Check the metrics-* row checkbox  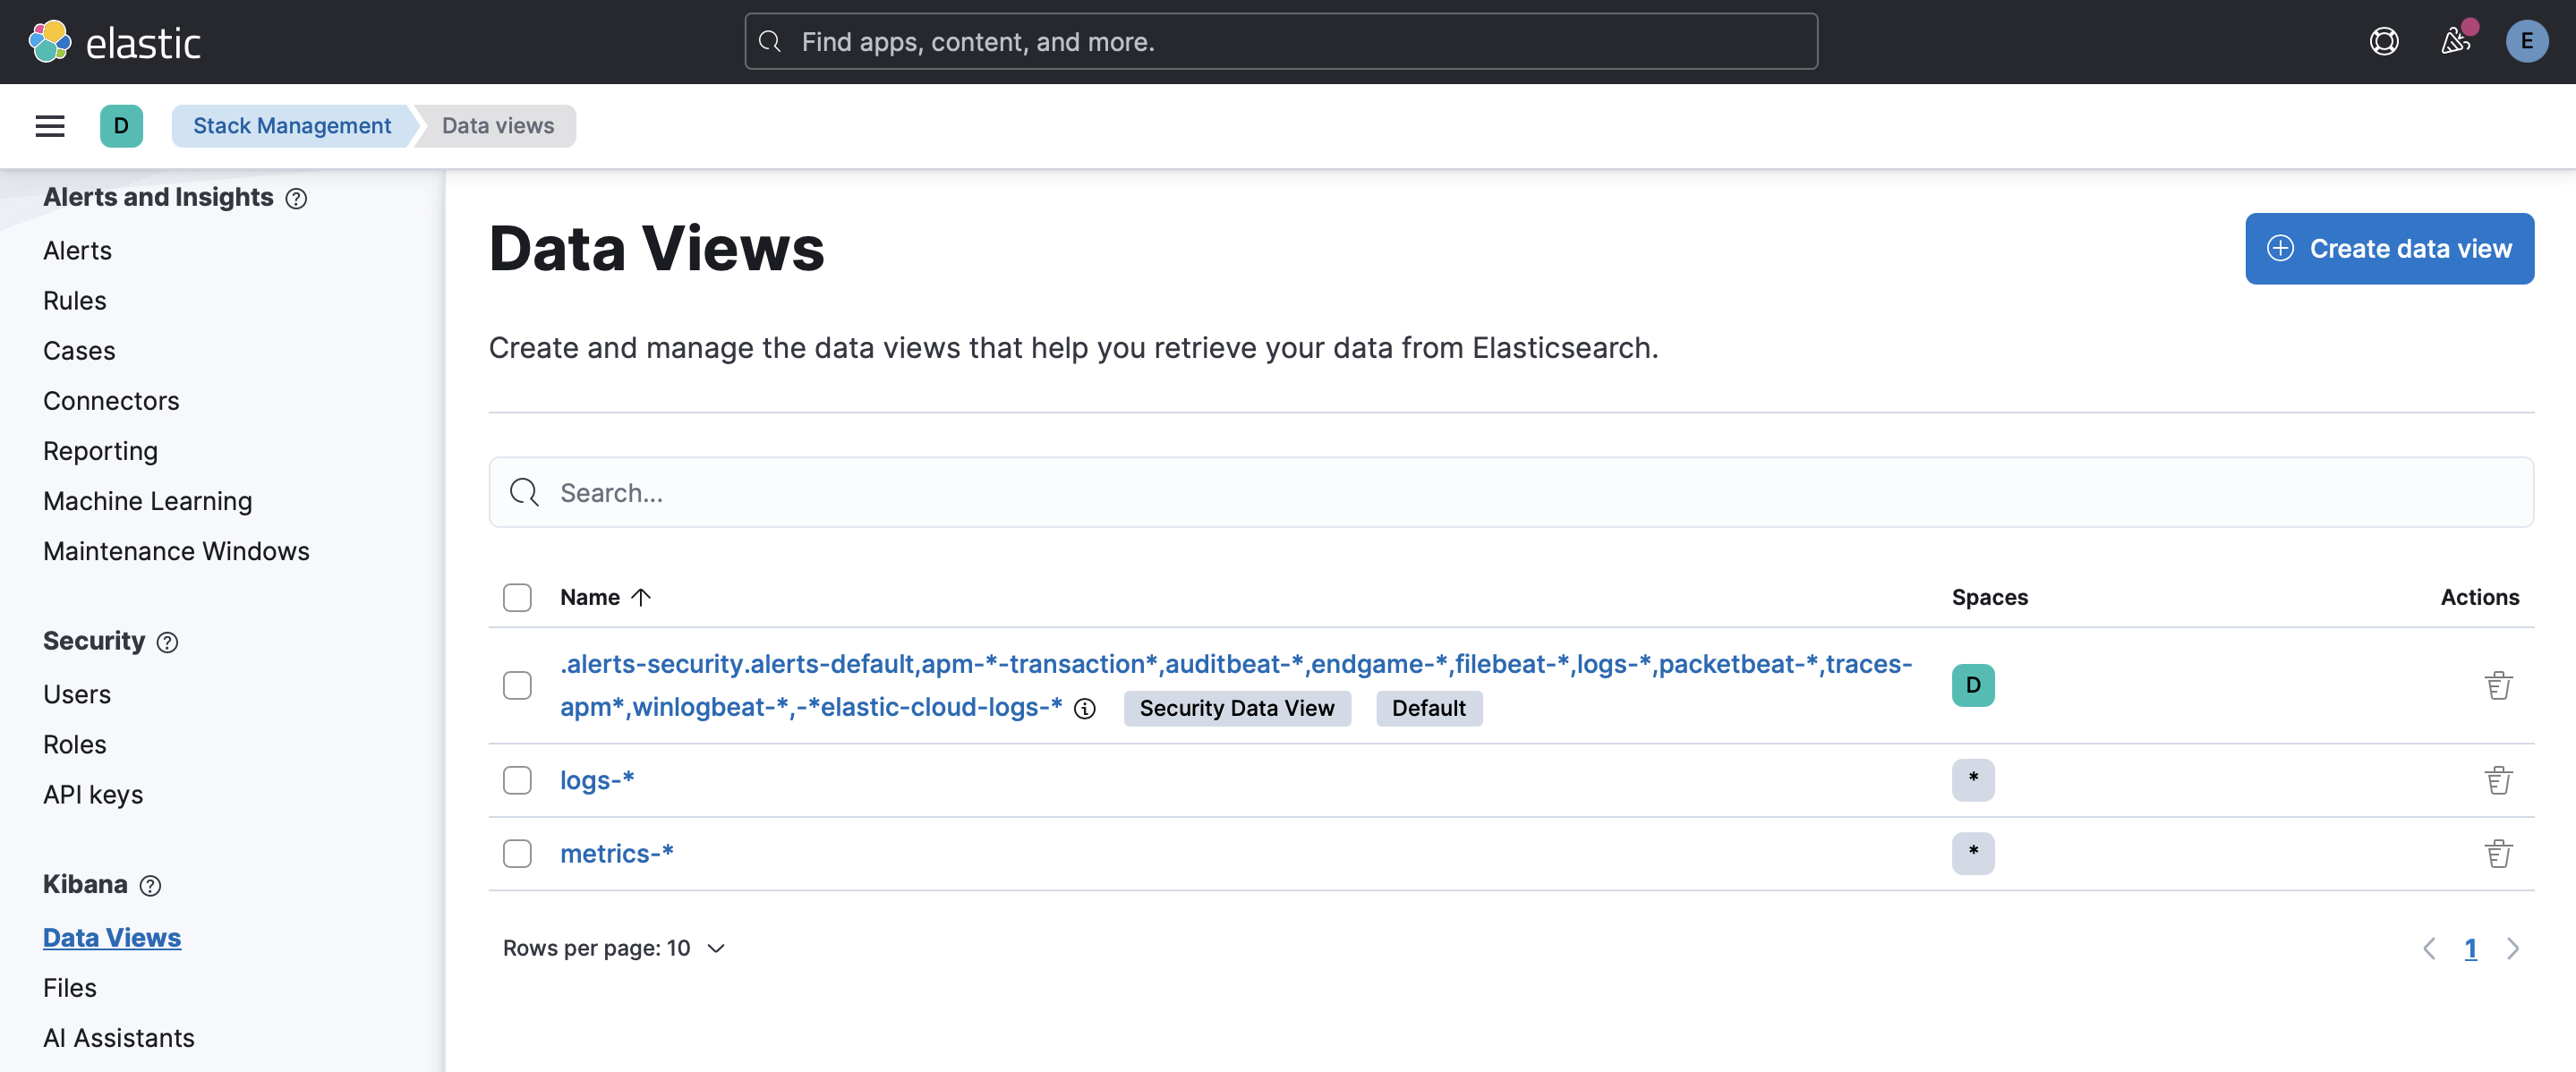click(517, 853)
